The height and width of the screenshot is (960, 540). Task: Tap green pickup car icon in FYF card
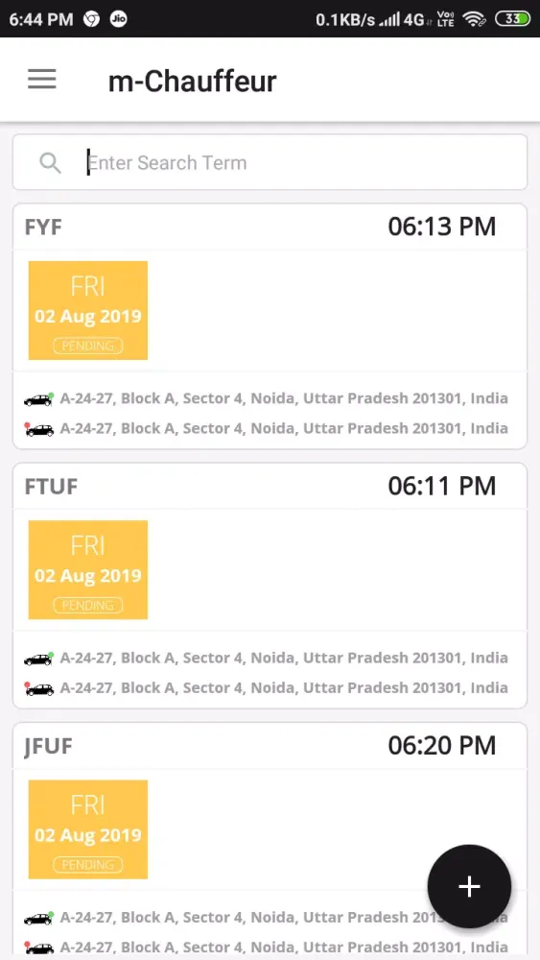click(38, 399)
